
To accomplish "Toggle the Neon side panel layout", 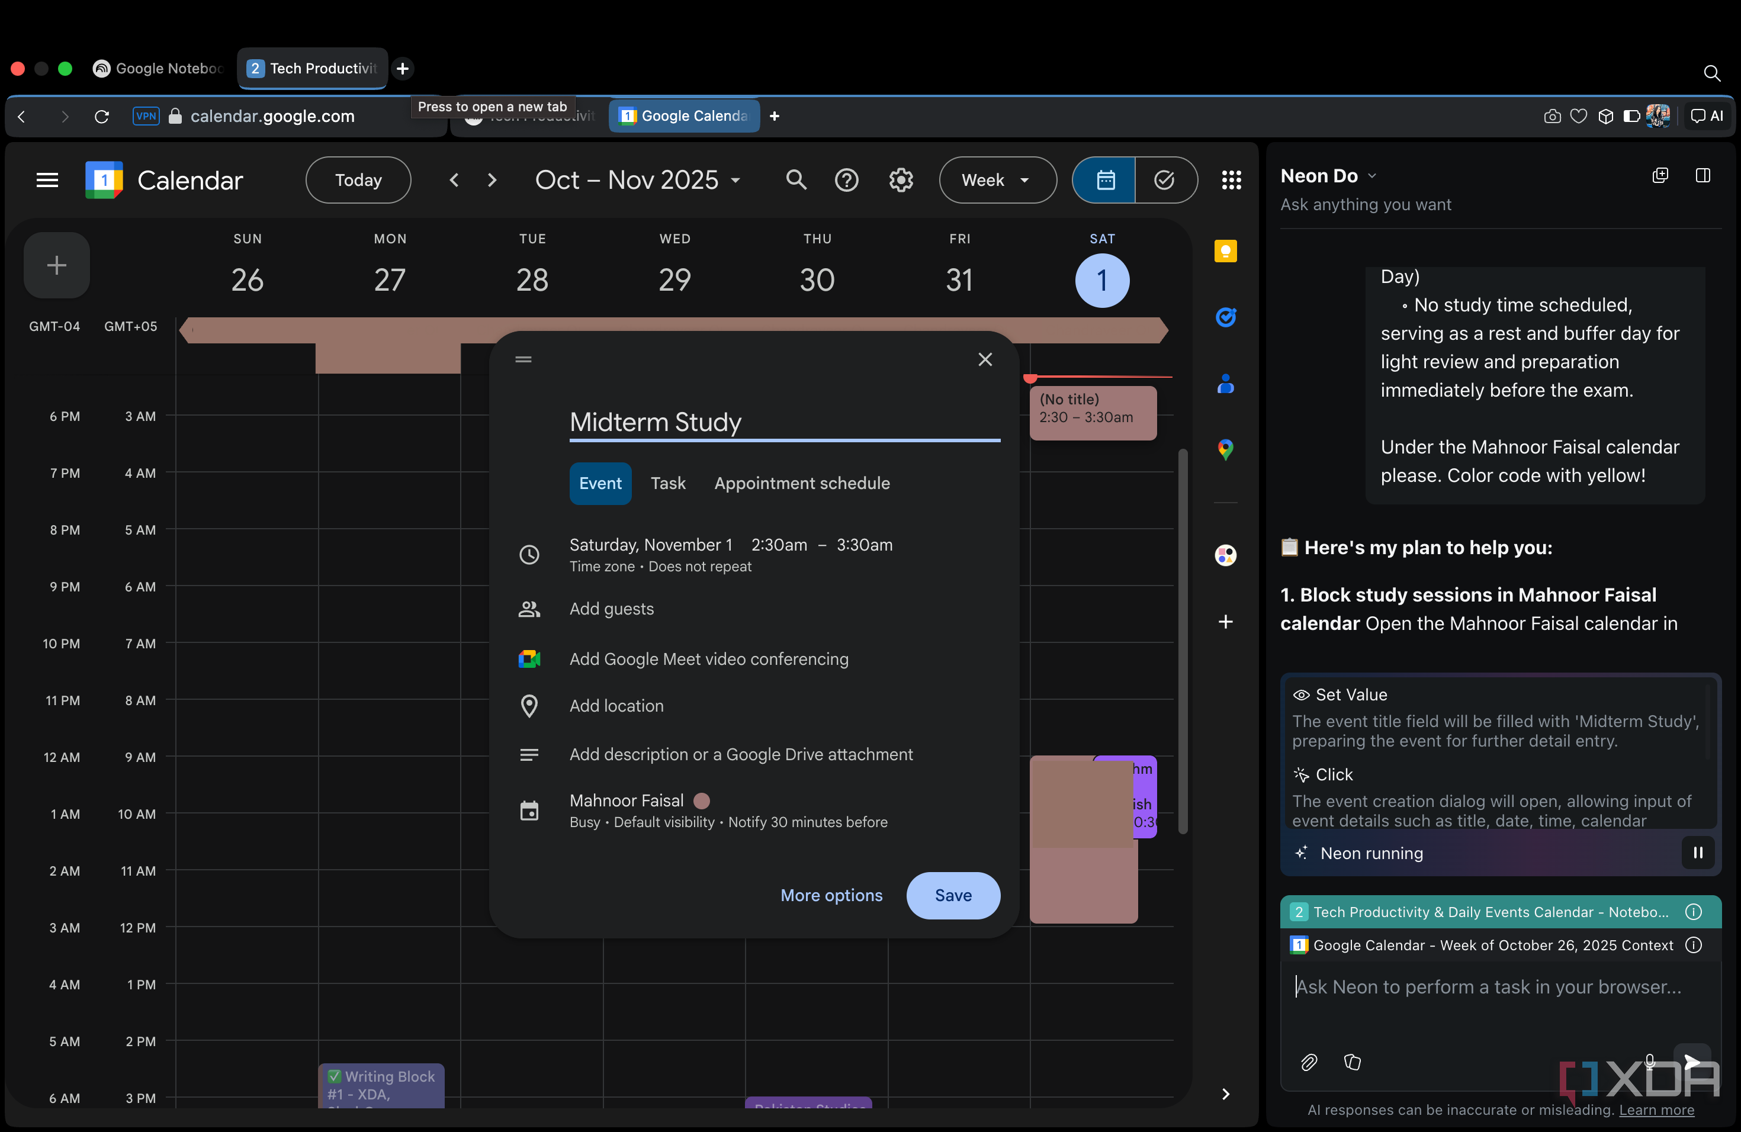I will click(x=1703, y=175).
